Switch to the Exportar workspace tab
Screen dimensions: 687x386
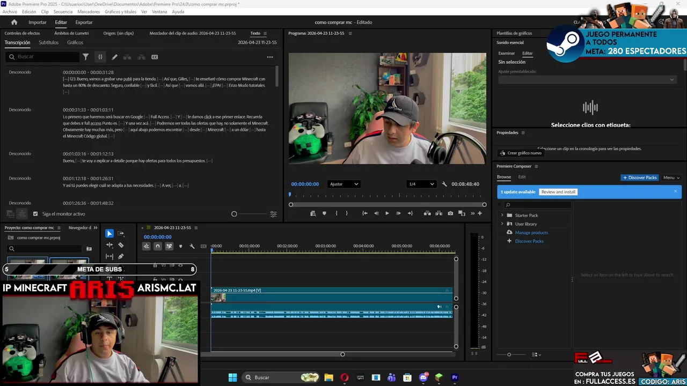tap(84, 22)
